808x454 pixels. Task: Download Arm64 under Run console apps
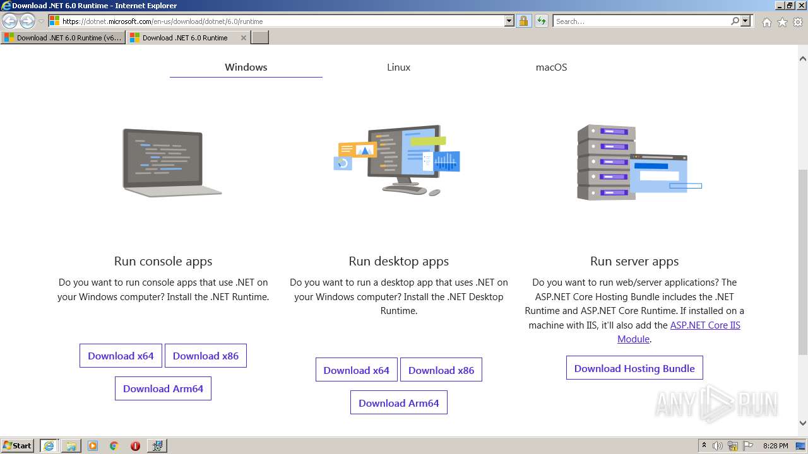coord(163,388)
